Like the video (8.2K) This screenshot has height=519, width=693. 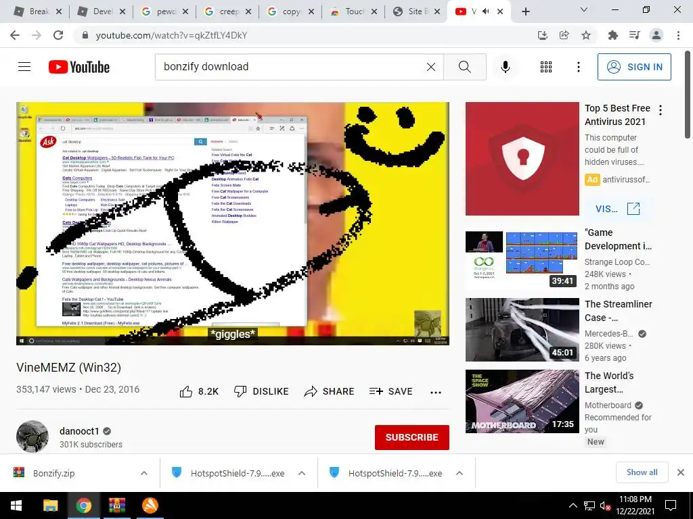200,391
